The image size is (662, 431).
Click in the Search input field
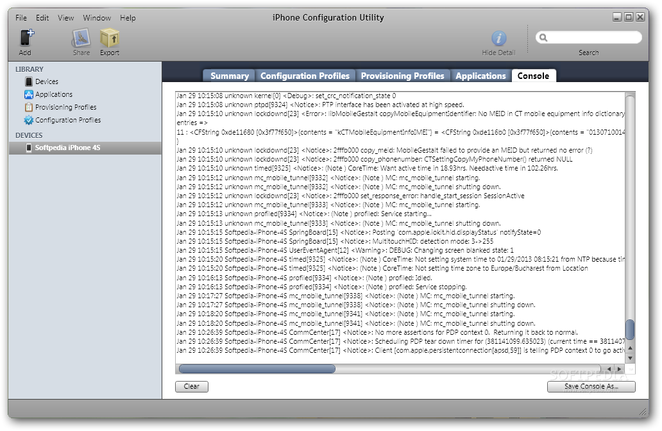point(588,38)
